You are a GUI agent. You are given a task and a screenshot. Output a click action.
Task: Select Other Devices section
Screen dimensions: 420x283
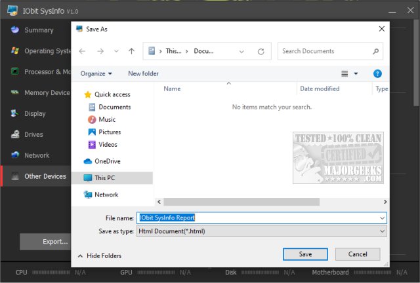coord(36,176)
